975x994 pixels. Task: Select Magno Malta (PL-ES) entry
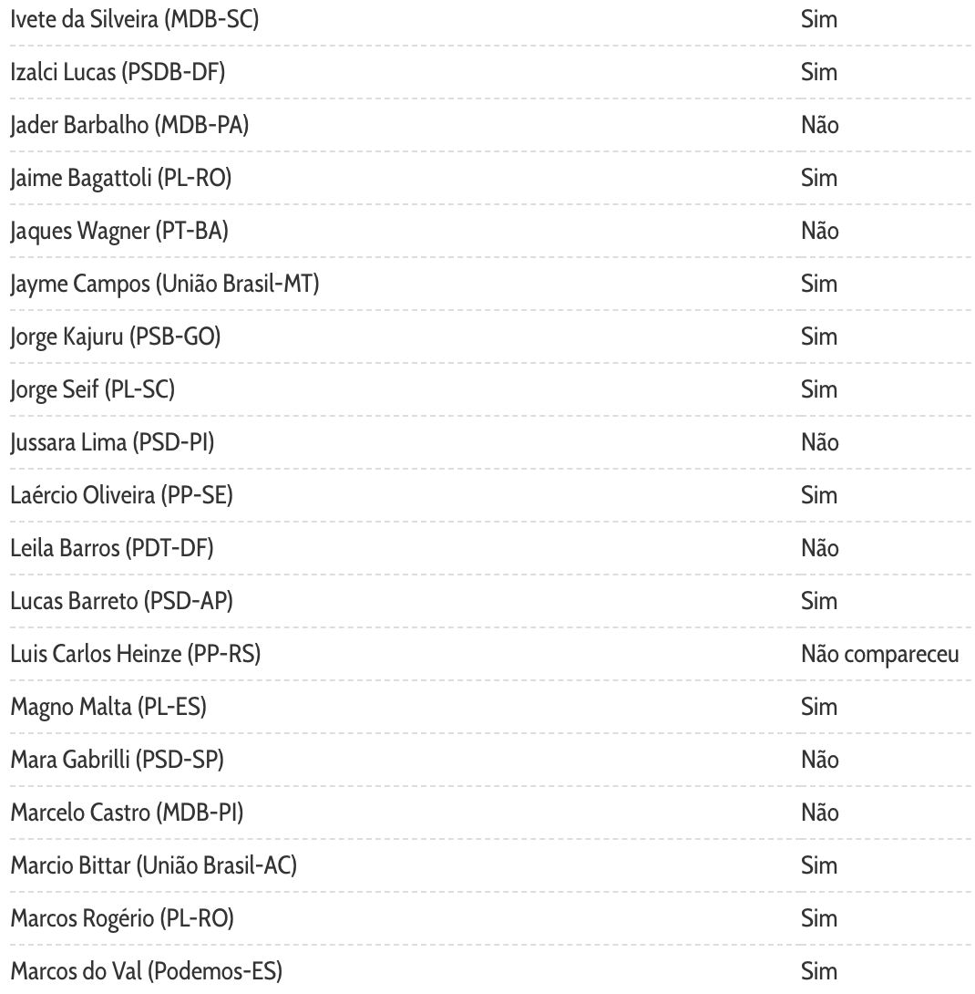[x=108, y=707]
